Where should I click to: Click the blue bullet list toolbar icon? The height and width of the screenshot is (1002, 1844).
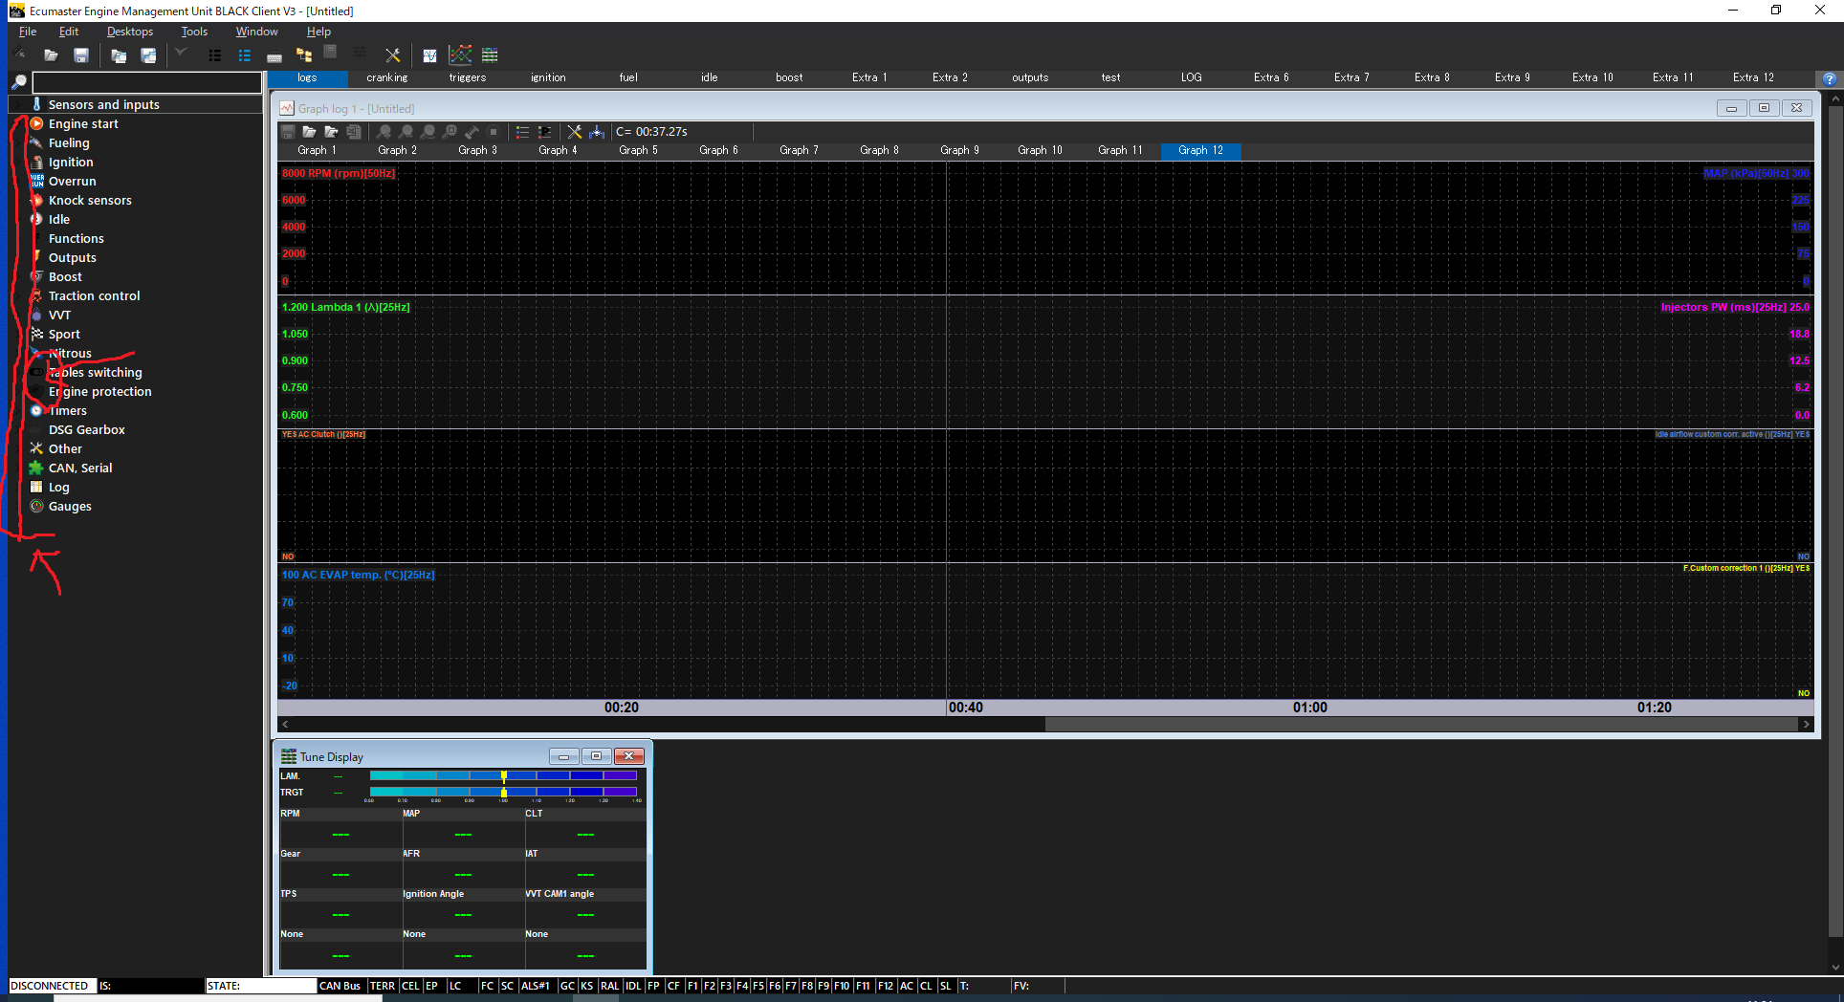point(245,55)
